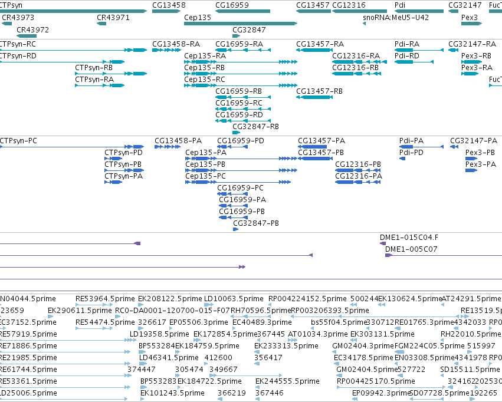502x402 pixels.
Task: Select the CG12316 gene label
Action: [x=349, y=5]
